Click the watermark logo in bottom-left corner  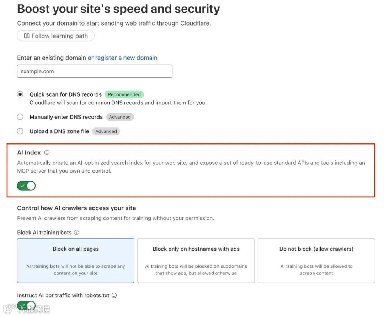pyautogui.click(x=8, y=308)
